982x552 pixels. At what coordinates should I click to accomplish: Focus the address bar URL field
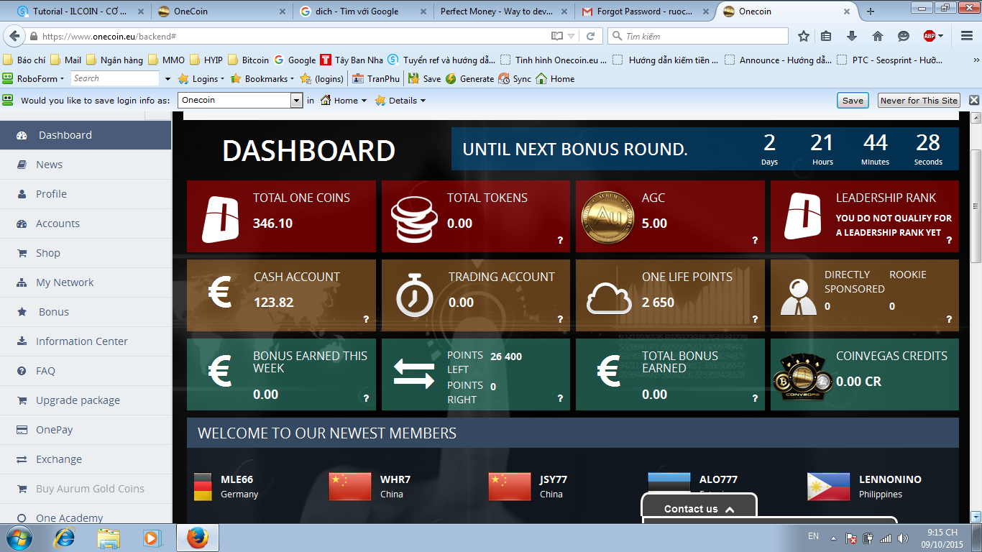click(x=295, y=36)
